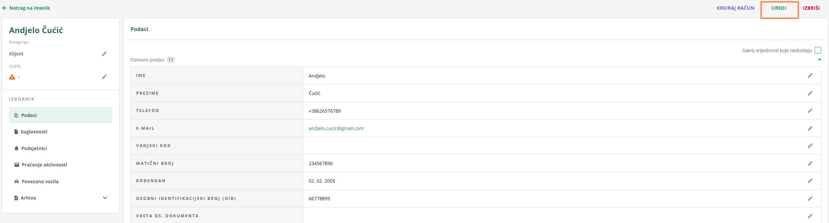Click the pencil icon next to Klijent category

tap(104, 54)
